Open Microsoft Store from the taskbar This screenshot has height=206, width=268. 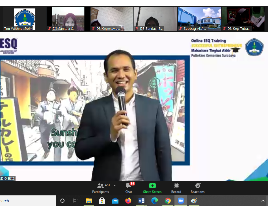click(x=102, y=201)
